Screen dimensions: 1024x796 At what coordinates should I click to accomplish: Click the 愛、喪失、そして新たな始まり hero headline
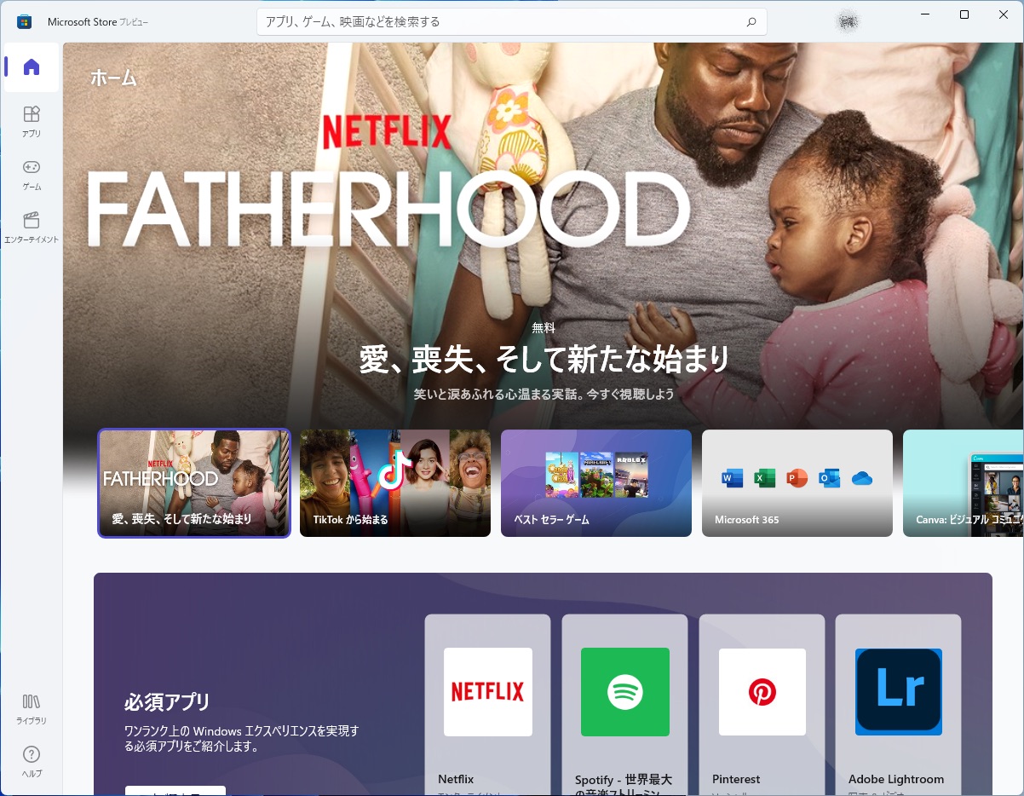click(x=544, y=359)
